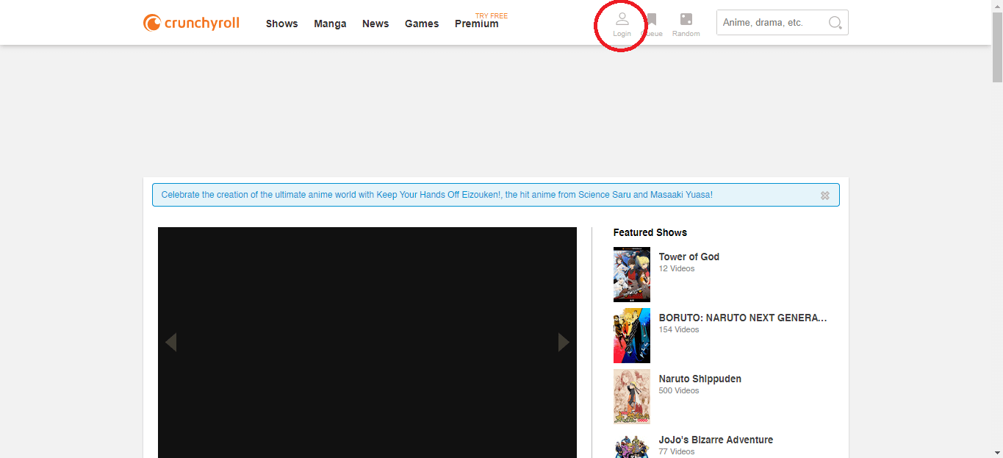The image size is (1003, 458).
Task: Open BORUTO: NARUTO NEXT GENERATIONS title
Action: [743, 318]
